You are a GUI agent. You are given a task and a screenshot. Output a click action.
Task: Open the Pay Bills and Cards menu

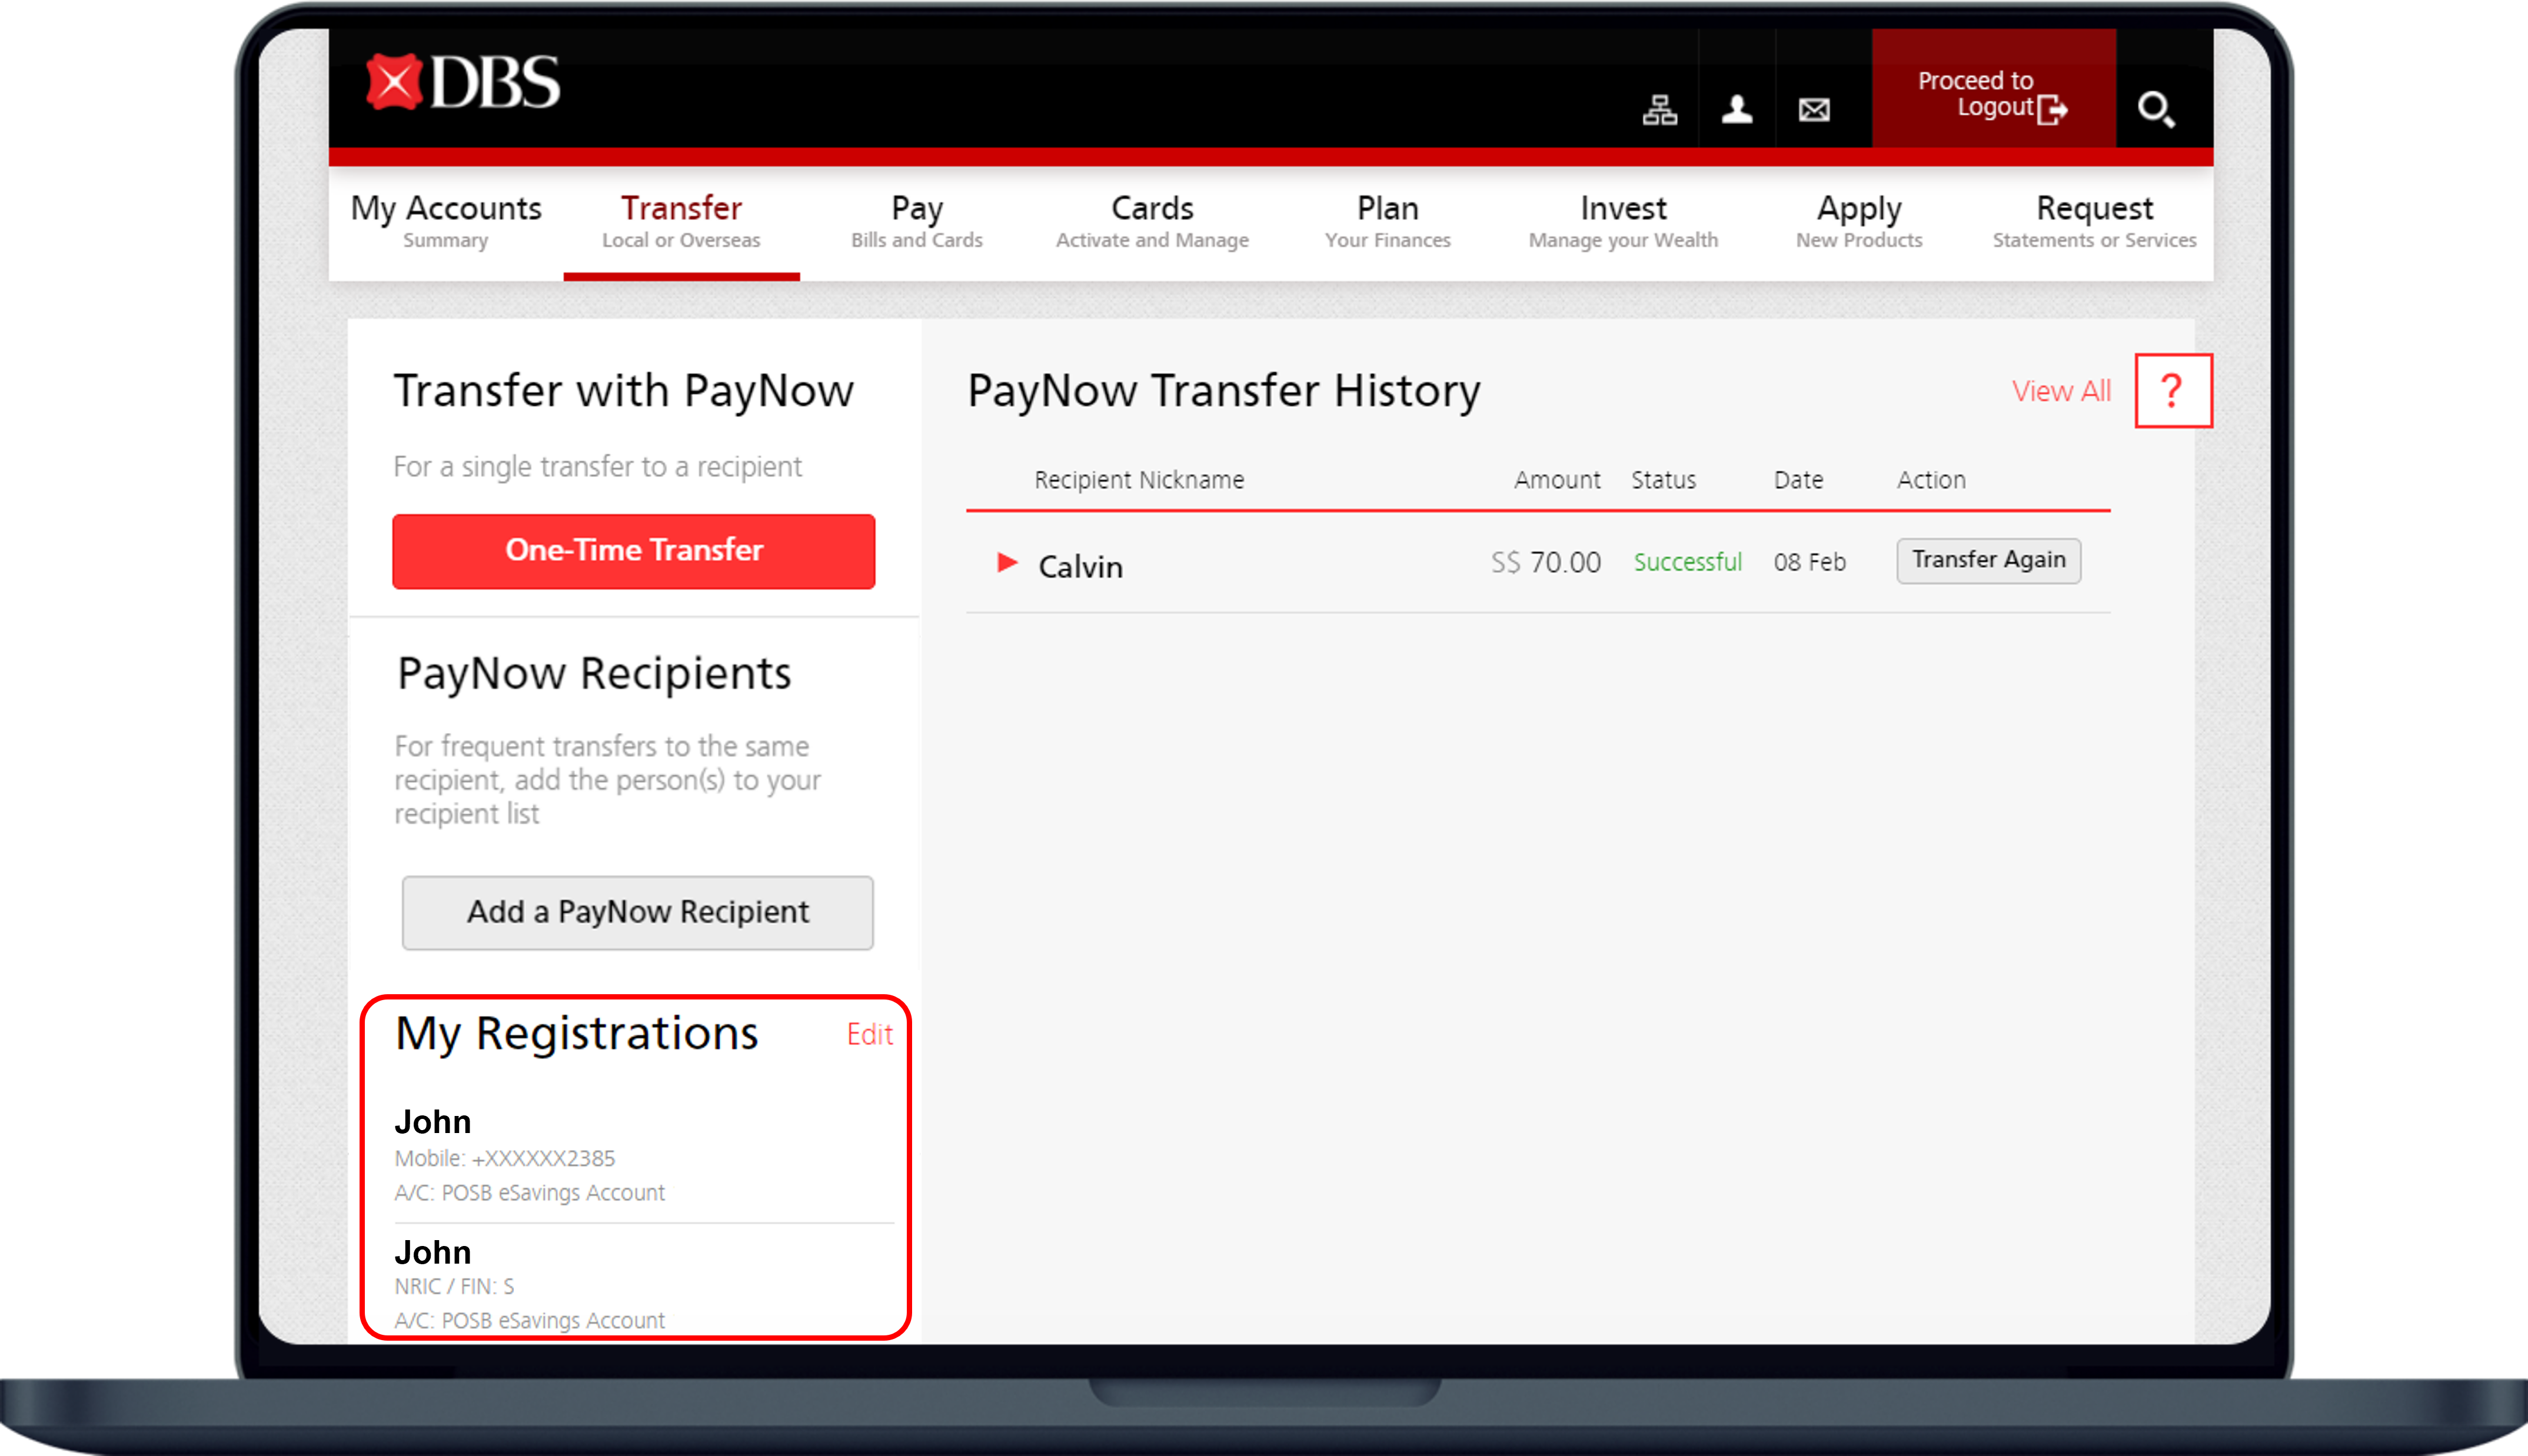pos(916,221)
